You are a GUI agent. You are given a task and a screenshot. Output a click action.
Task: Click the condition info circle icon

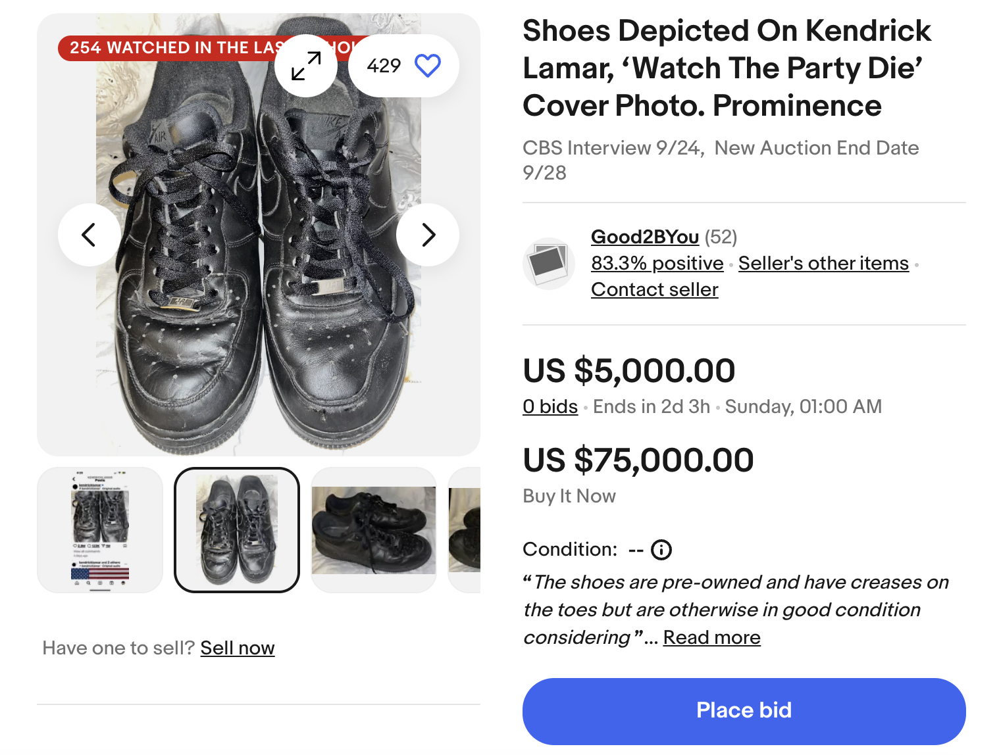661,550
